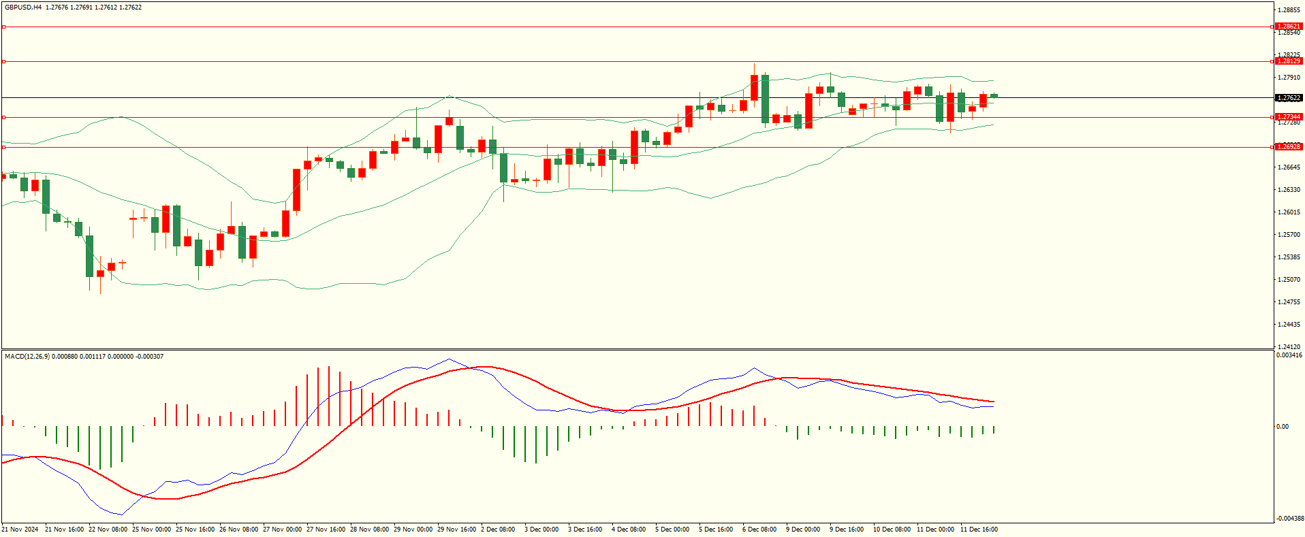The height and width of the screenshot is (537, 1305).
Task: Click the 21 Nov 2024 date label
Action: (x=20, y=530)
